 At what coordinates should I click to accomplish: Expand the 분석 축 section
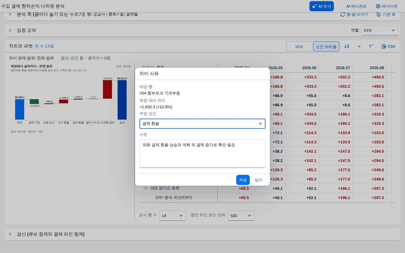[10, 14]
